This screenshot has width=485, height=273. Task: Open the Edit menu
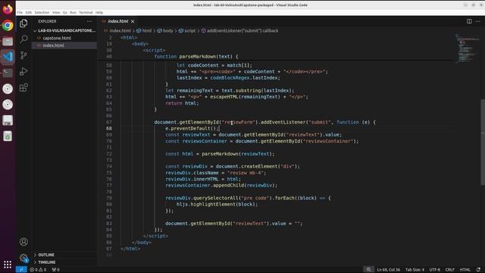point(29,12)
